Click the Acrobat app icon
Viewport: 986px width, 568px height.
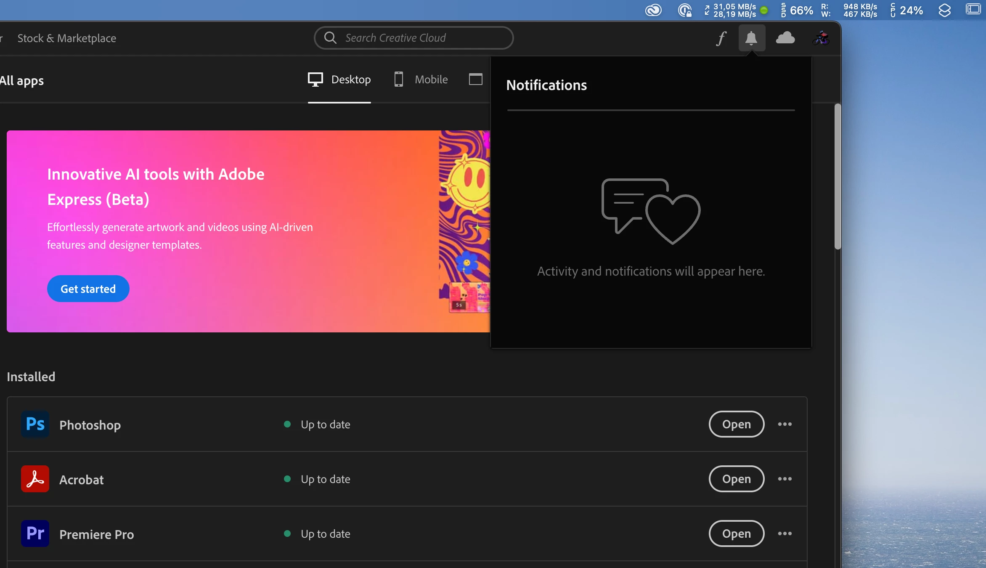35,479
